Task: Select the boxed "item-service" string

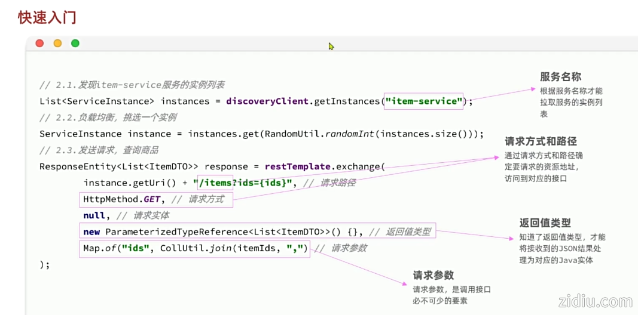Action: coord(424,101)
